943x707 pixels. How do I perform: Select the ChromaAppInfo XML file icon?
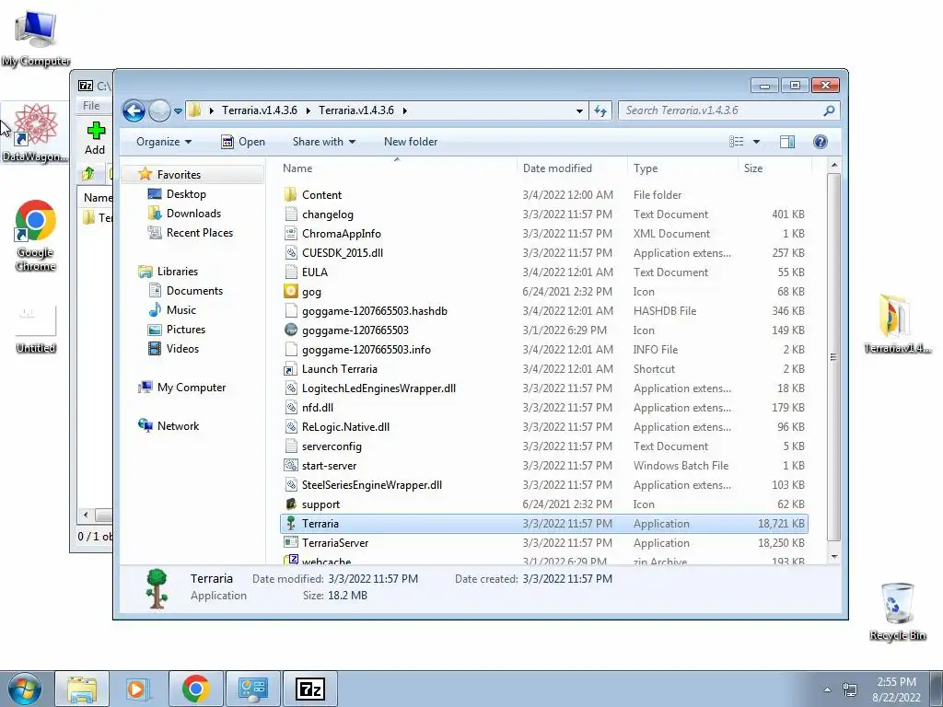[x=291, y=233]
